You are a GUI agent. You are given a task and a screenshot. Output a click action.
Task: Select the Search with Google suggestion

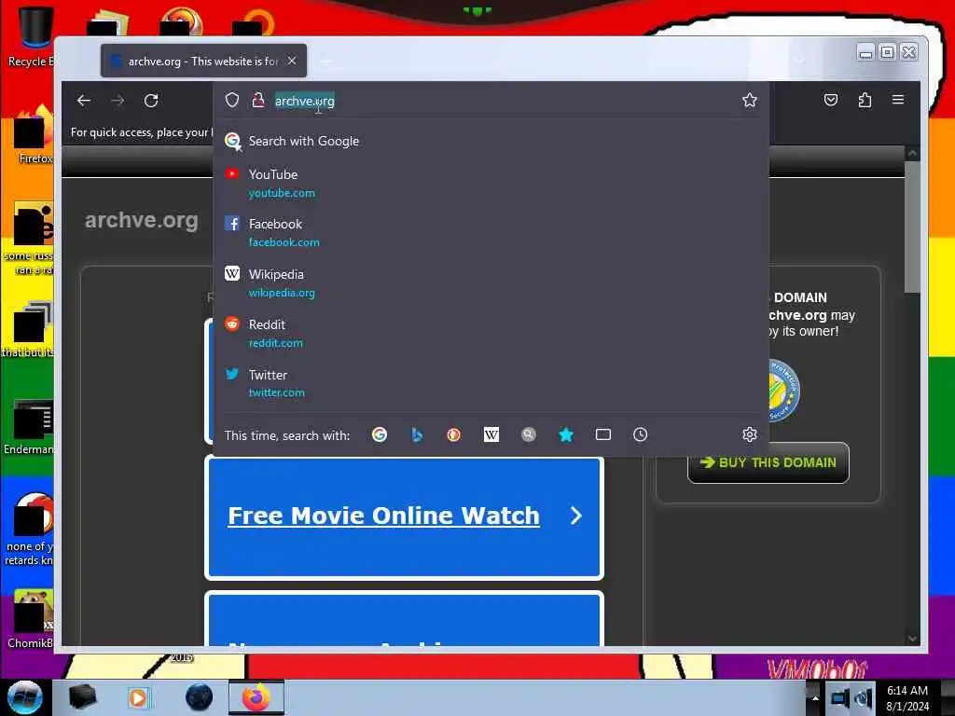coord(491,142)
